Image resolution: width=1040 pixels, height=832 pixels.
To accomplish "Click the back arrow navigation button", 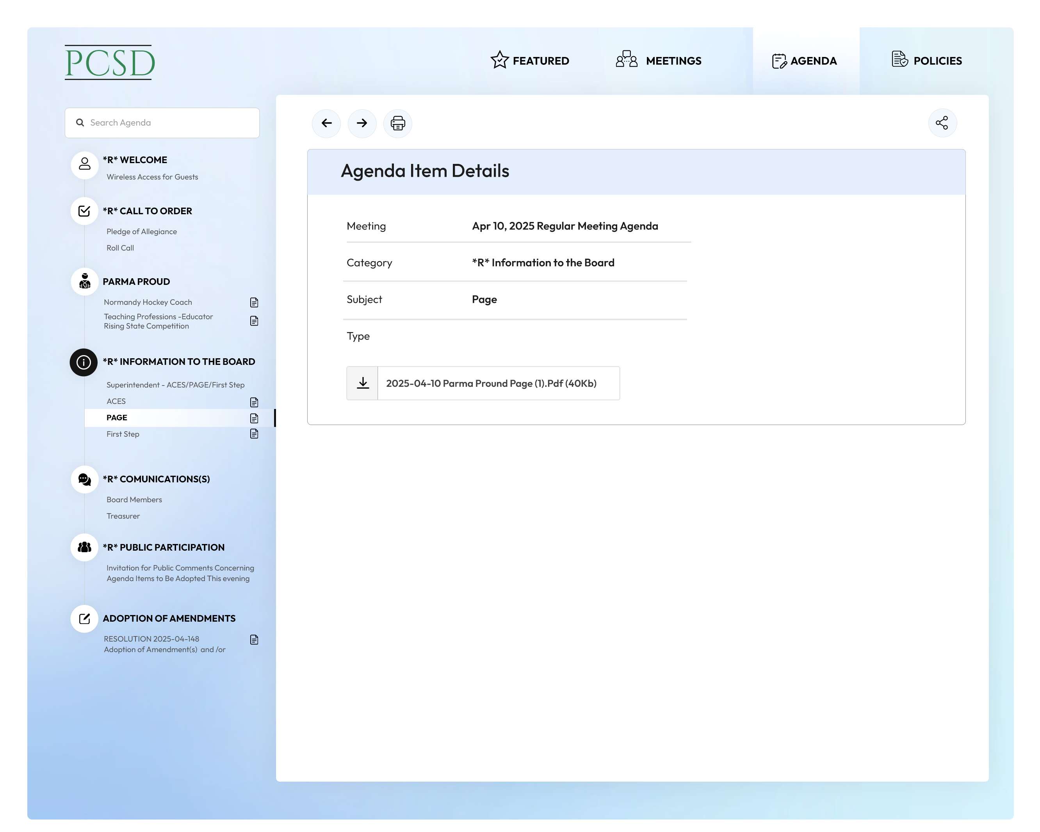I will 326,123.
